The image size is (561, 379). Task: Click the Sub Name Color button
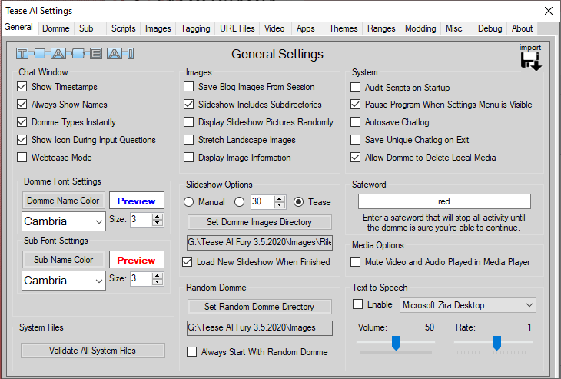[63, 260]
